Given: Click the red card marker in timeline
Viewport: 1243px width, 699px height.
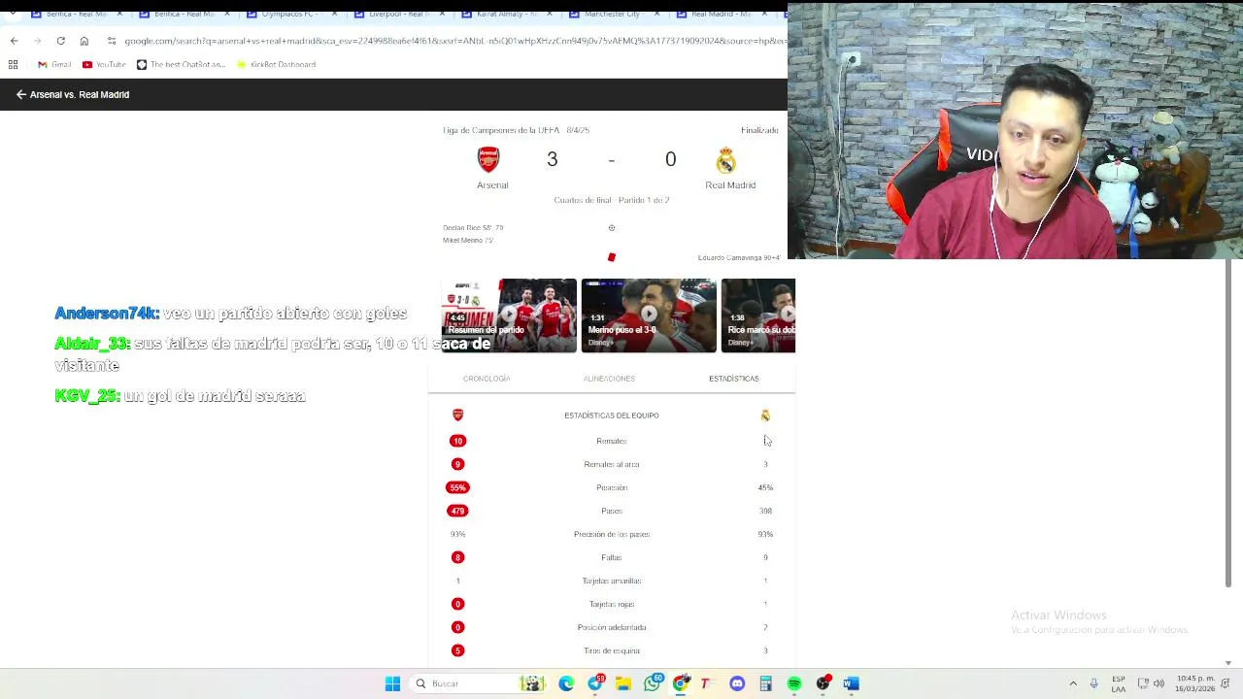Looking at the screenshot, I should pyautogui.click(x=611, y=257).
